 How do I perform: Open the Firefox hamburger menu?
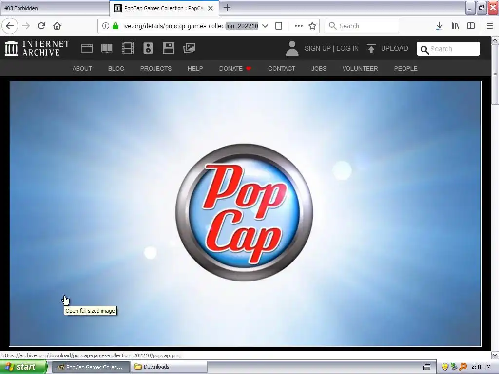(x=490, y=26)
